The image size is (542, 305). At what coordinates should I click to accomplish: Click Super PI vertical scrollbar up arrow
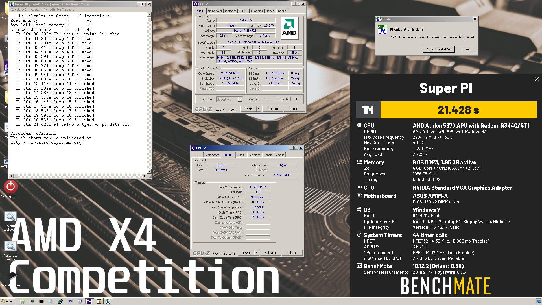[x=149, y=15]
